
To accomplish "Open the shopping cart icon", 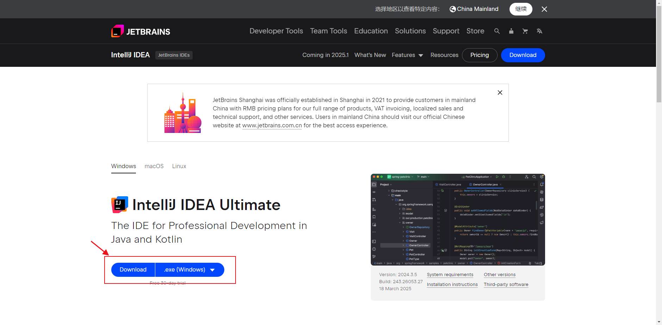I will click(525, 31).
